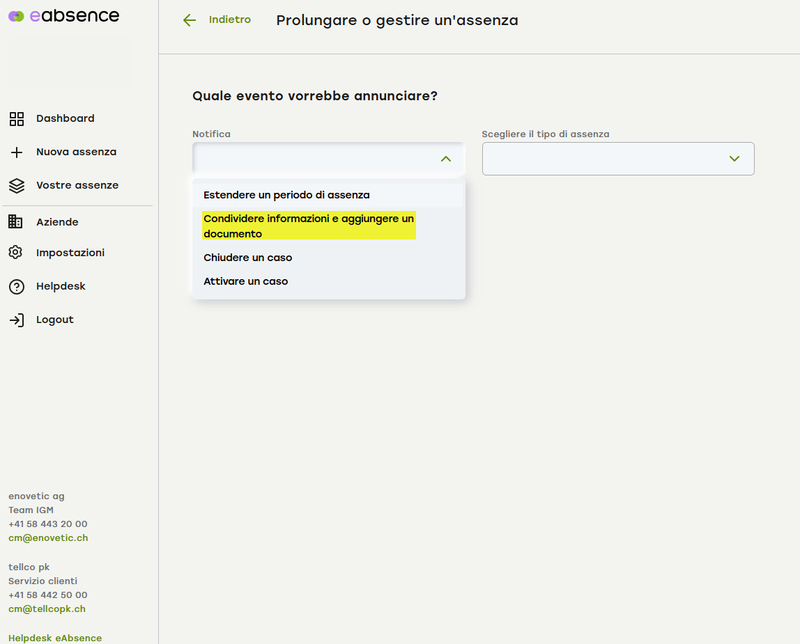Select Estendere un periodo di assenza
This screenshot has height=644, width=800.
pos(286,195)
